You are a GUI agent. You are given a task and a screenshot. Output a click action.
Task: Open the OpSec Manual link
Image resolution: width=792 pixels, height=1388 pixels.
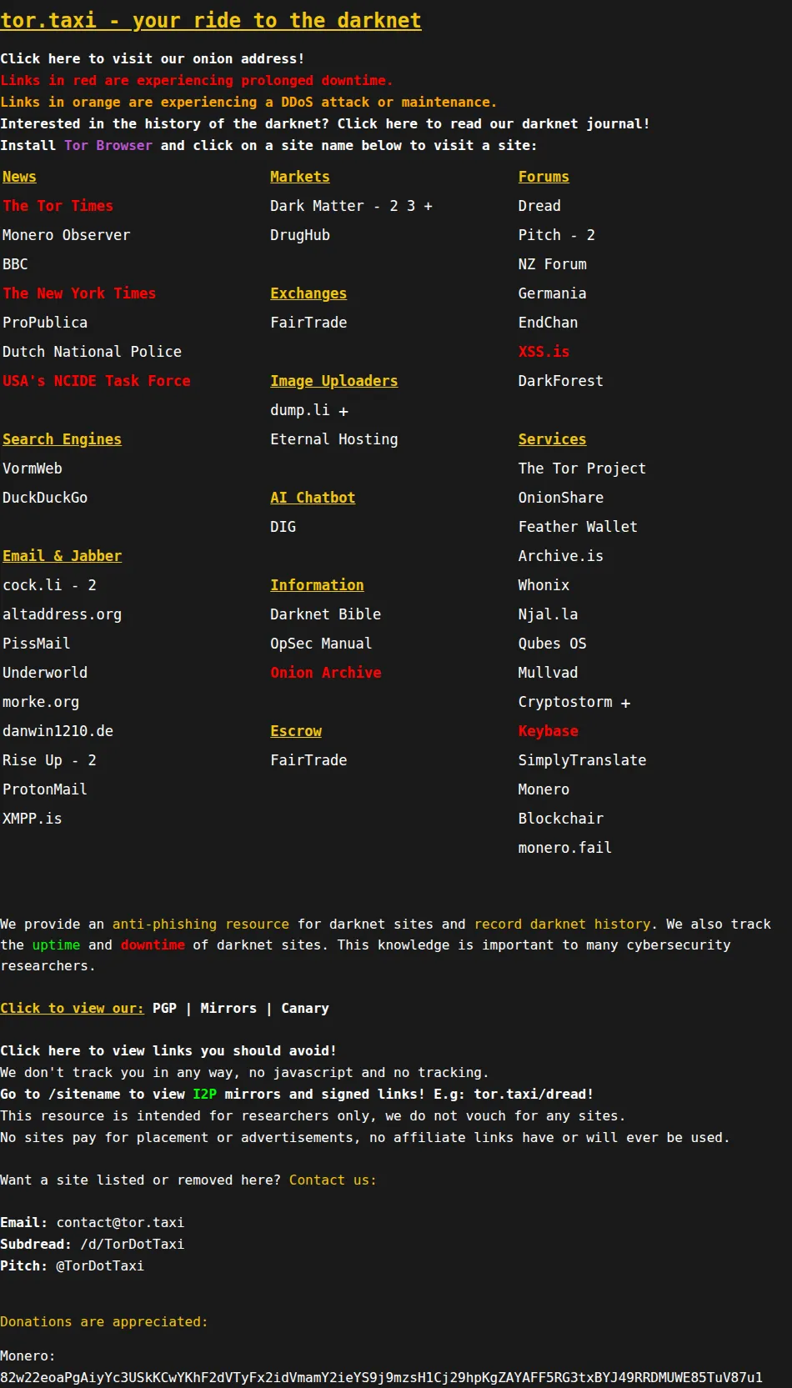pos(321,644)
